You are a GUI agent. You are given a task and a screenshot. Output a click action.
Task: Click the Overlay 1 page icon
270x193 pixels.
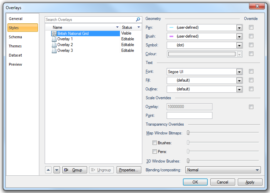pos(54,39)
